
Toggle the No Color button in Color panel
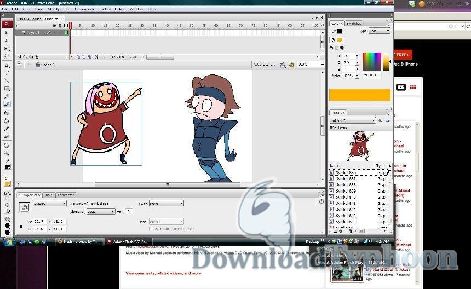[x=337, y=48]
